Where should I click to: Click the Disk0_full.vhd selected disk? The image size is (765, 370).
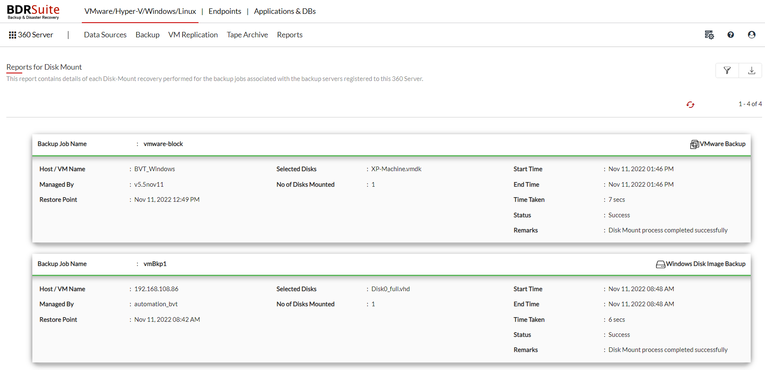tap(390, 289)
